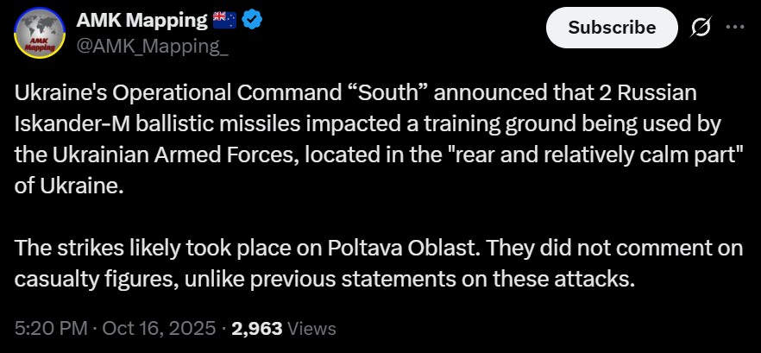Click the Grok slashed-circle icon

(x=701, y=28)
